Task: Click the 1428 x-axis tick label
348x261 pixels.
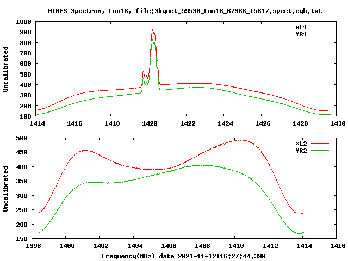Action: click(300, 123)
